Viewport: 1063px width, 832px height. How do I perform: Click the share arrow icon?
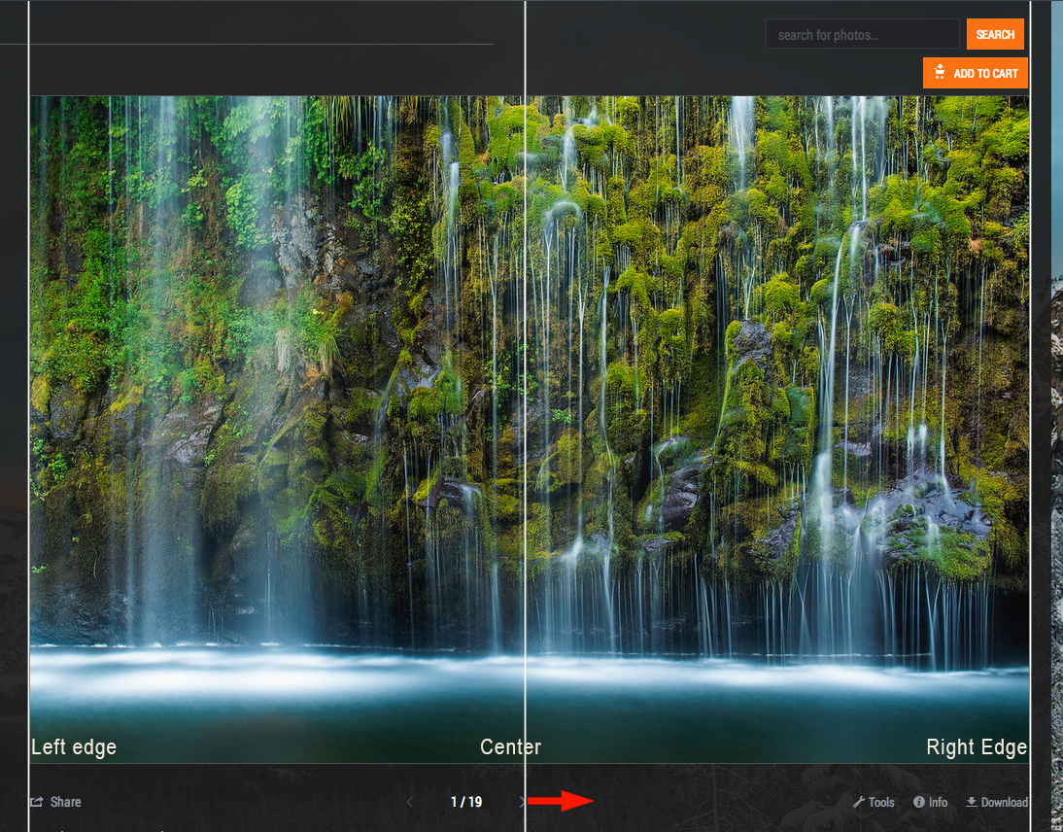coord(37,802)
